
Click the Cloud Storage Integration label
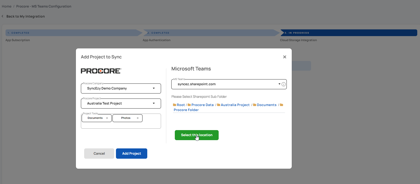tap(298, 40)
